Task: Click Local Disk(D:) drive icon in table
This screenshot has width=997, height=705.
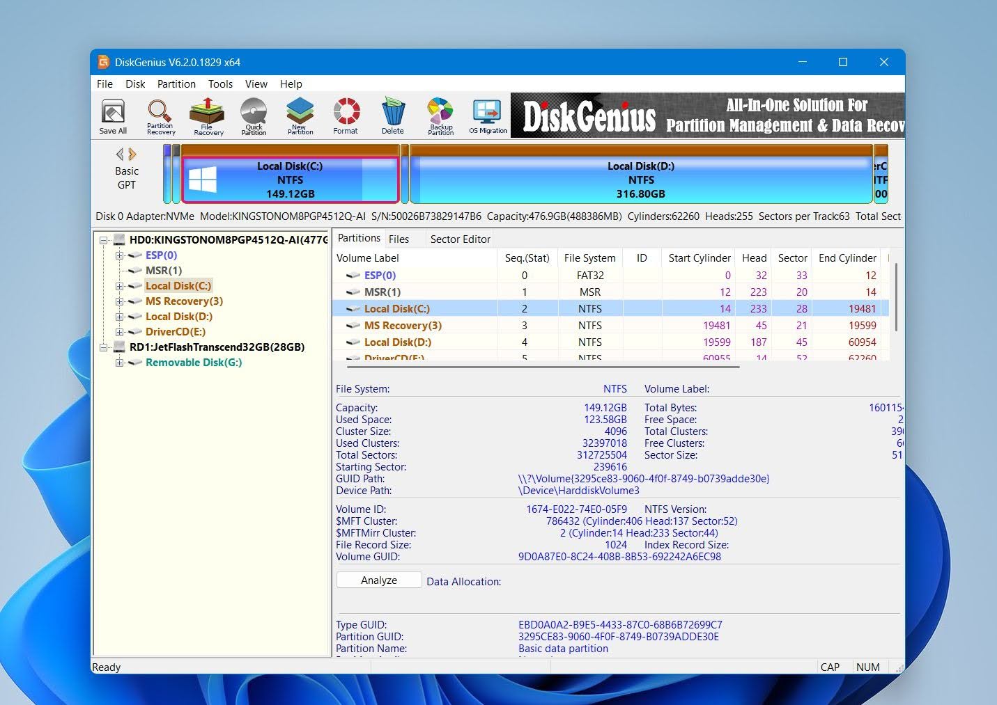Action: point(353,342)
